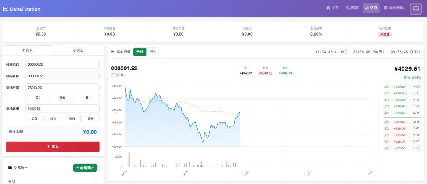
Task: Click the swap arrows icon beside 交易
Action: [367, 8]
